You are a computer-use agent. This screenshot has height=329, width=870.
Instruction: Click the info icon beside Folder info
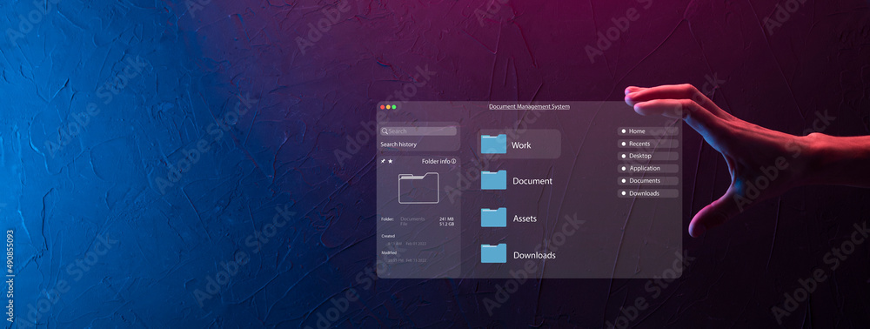(x=453, y=161)
